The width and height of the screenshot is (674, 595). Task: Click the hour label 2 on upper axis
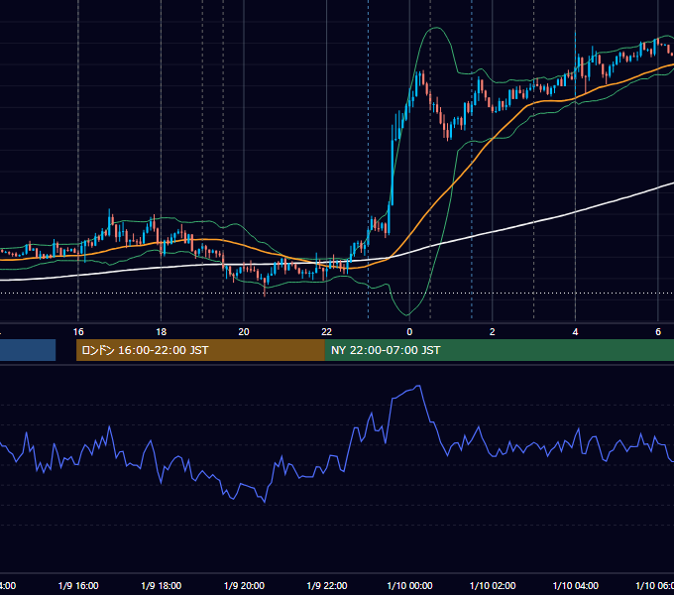(x=493, y=332)
